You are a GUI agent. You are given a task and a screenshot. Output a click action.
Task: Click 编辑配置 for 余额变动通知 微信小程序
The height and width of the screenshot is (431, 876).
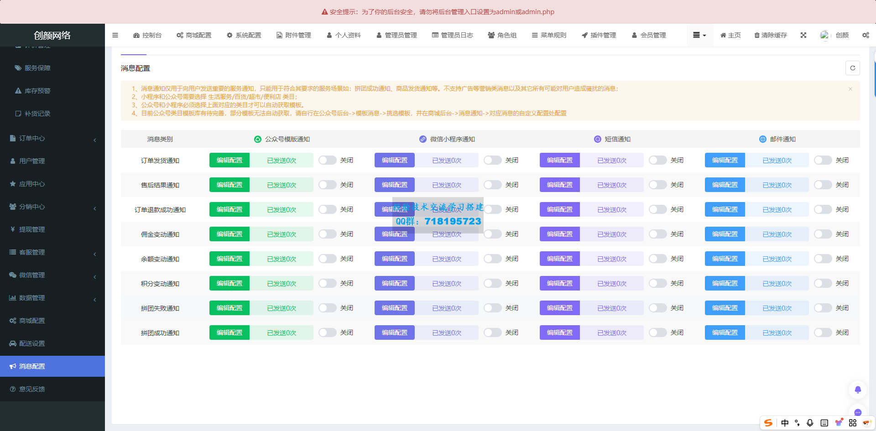(x=395, y=259)
